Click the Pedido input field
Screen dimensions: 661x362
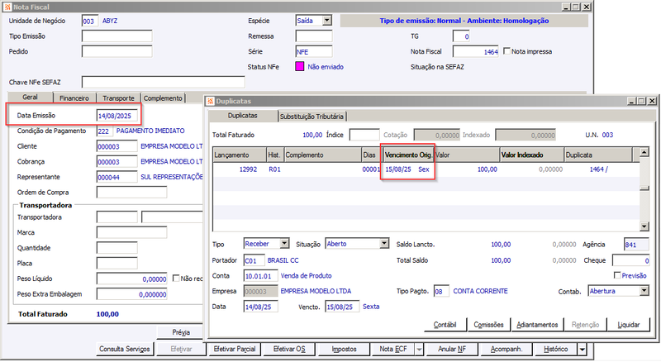point(117,51)
